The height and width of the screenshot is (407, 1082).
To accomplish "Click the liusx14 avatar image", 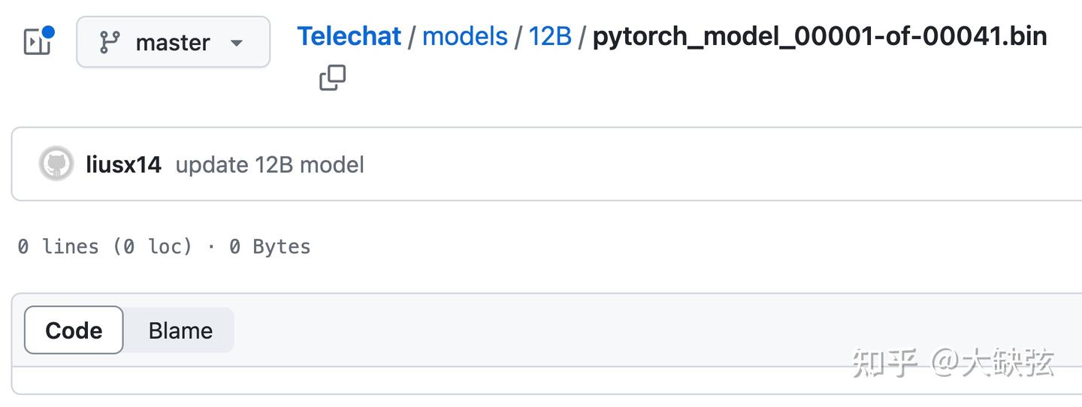I will click(x=56, y=164).
